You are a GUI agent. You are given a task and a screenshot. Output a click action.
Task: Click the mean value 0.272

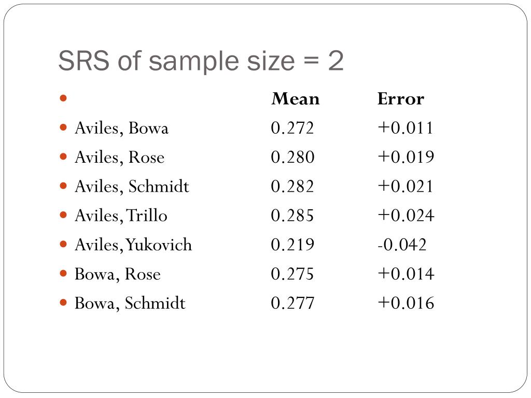[x=292, y=129]
